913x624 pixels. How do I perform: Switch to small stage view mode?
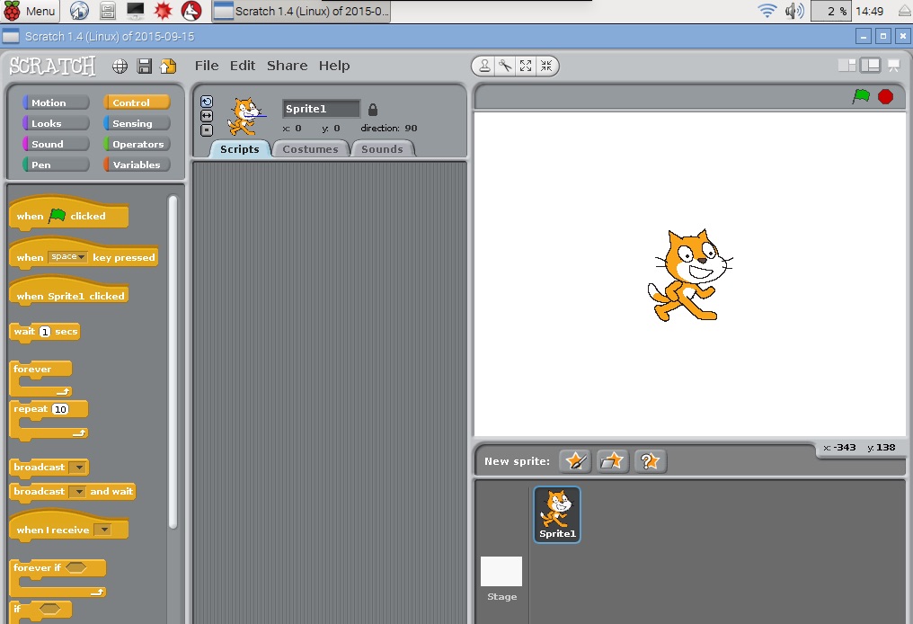pyautogui.click(x=847, y=65)
